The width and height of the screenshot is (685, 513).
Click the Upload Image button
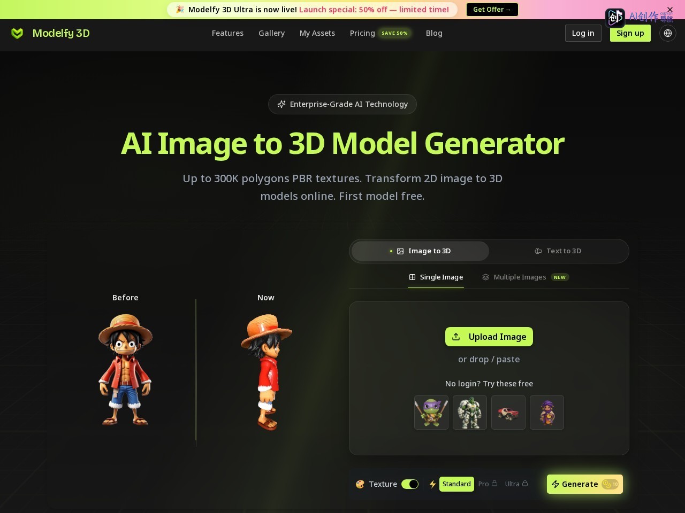click(x=489, y=337)
